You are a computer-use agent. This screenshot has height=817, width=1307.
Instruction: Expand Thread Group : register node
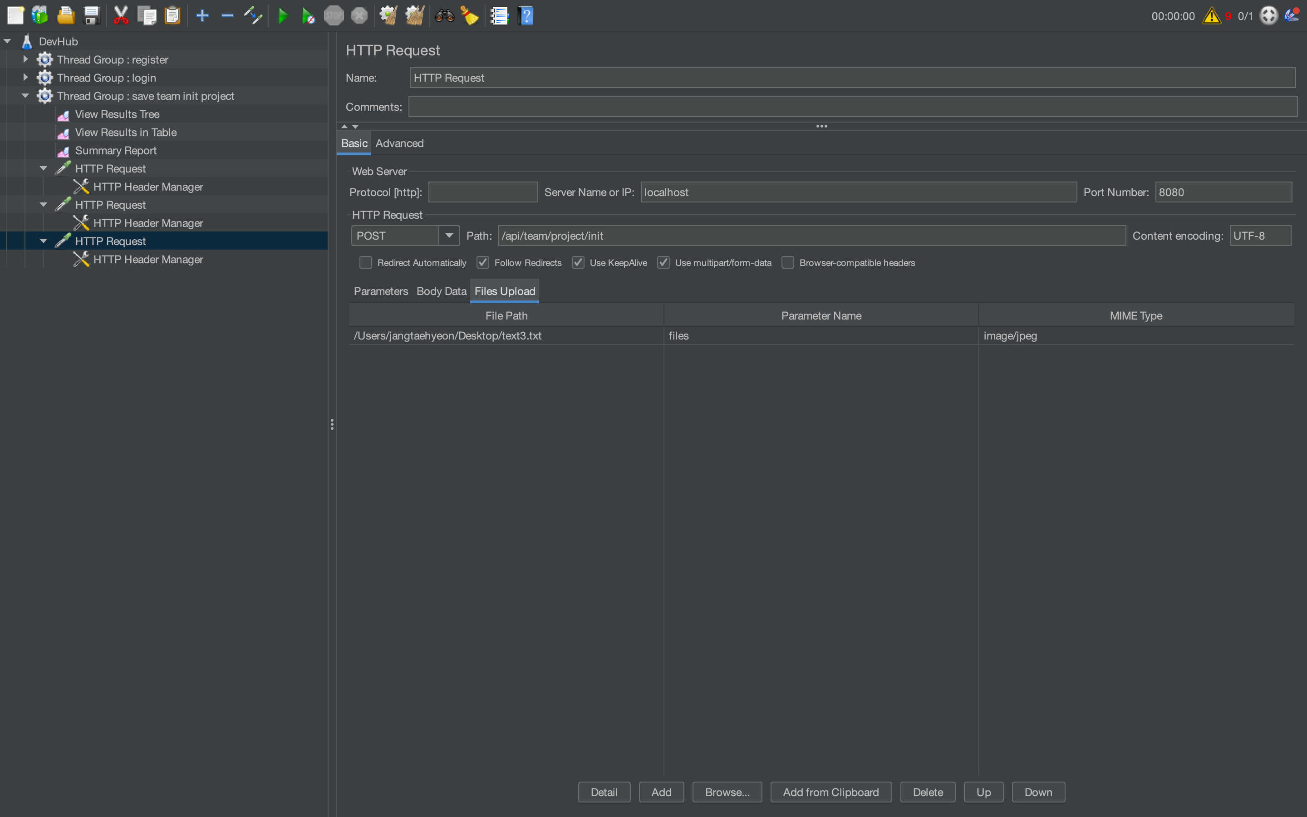pos(25,59)
